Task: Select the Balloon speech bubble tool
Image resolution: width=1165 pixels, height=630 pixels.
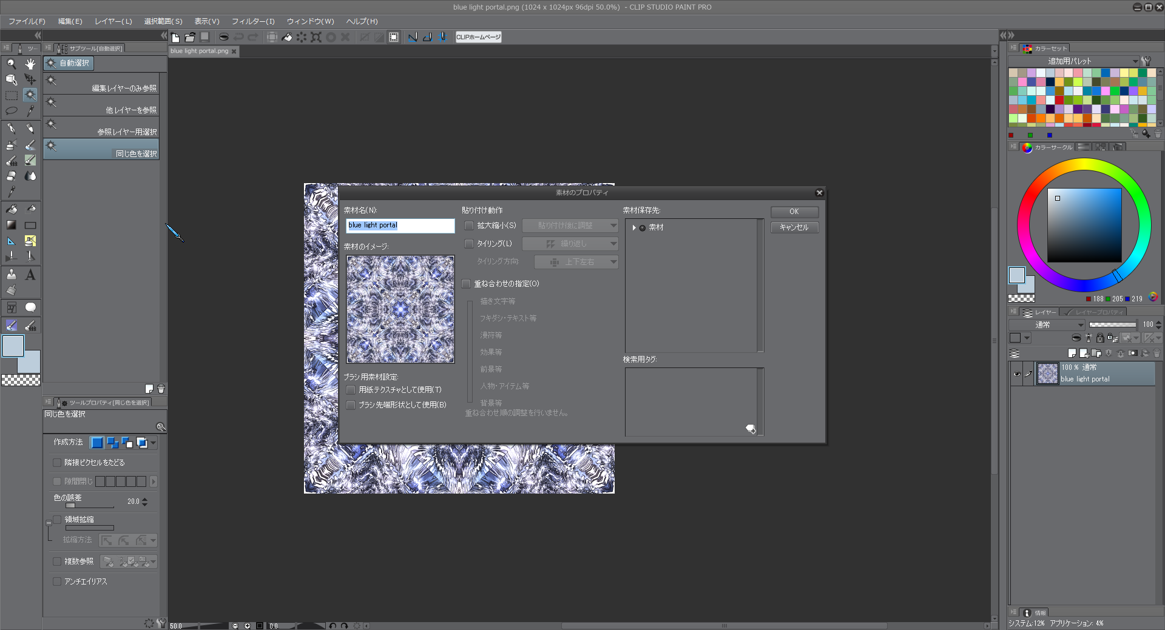Action: pos(30,307)
